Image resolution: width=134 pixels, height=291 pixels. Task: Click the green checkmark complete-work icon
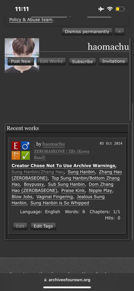(x=25, y=155)
